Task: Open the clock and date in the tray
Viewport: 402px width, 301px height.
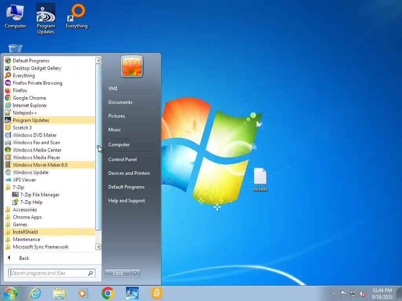Action: pos(382,294)
